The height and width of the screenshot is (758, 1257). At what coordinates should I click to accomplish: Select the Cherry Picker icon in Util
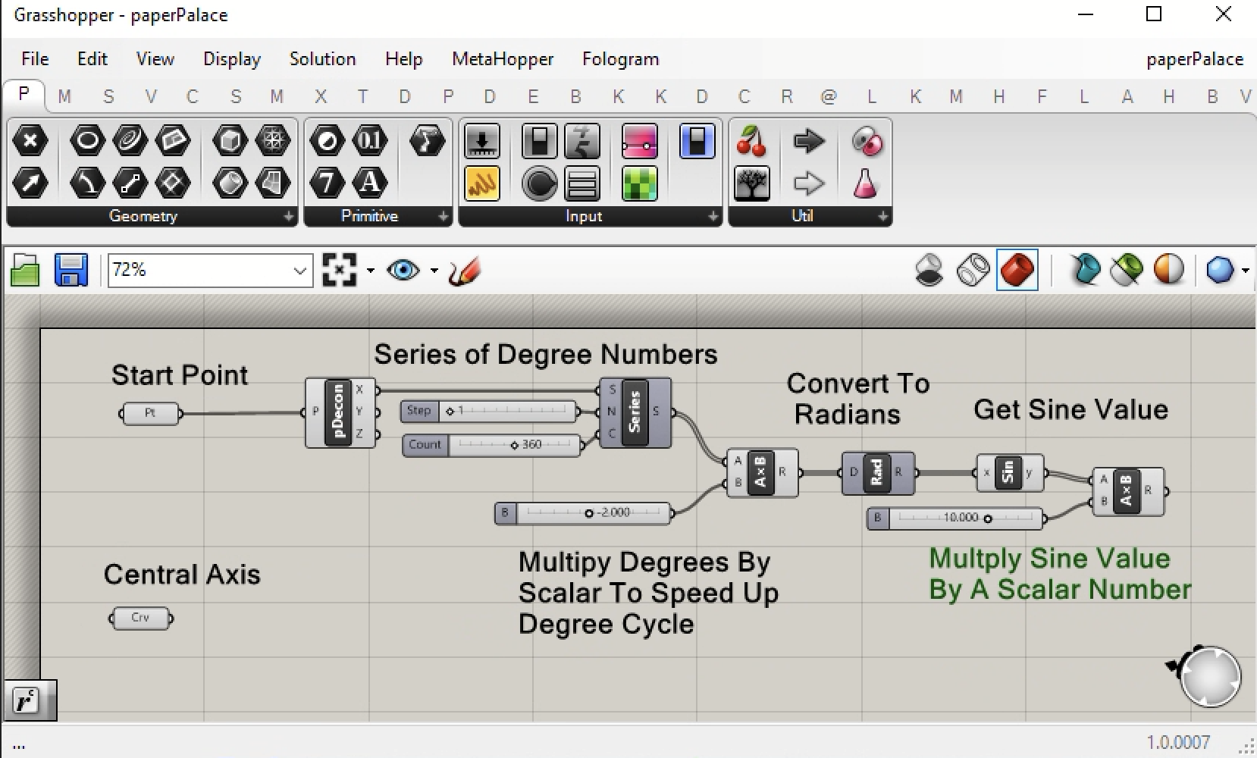pos(752,141)
